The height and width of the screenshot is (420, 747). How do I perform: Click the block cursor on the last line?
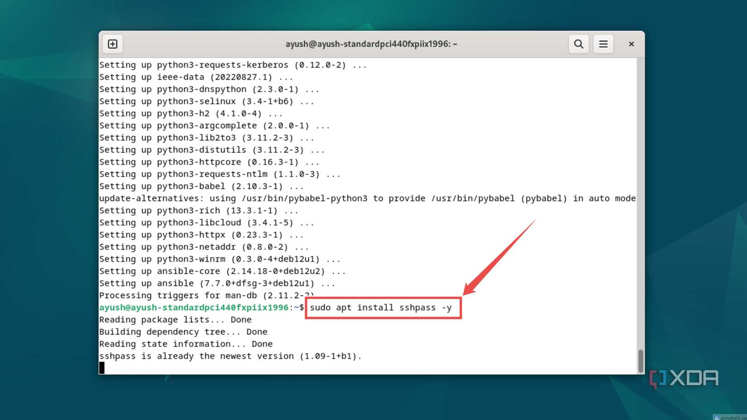[102, 368]
